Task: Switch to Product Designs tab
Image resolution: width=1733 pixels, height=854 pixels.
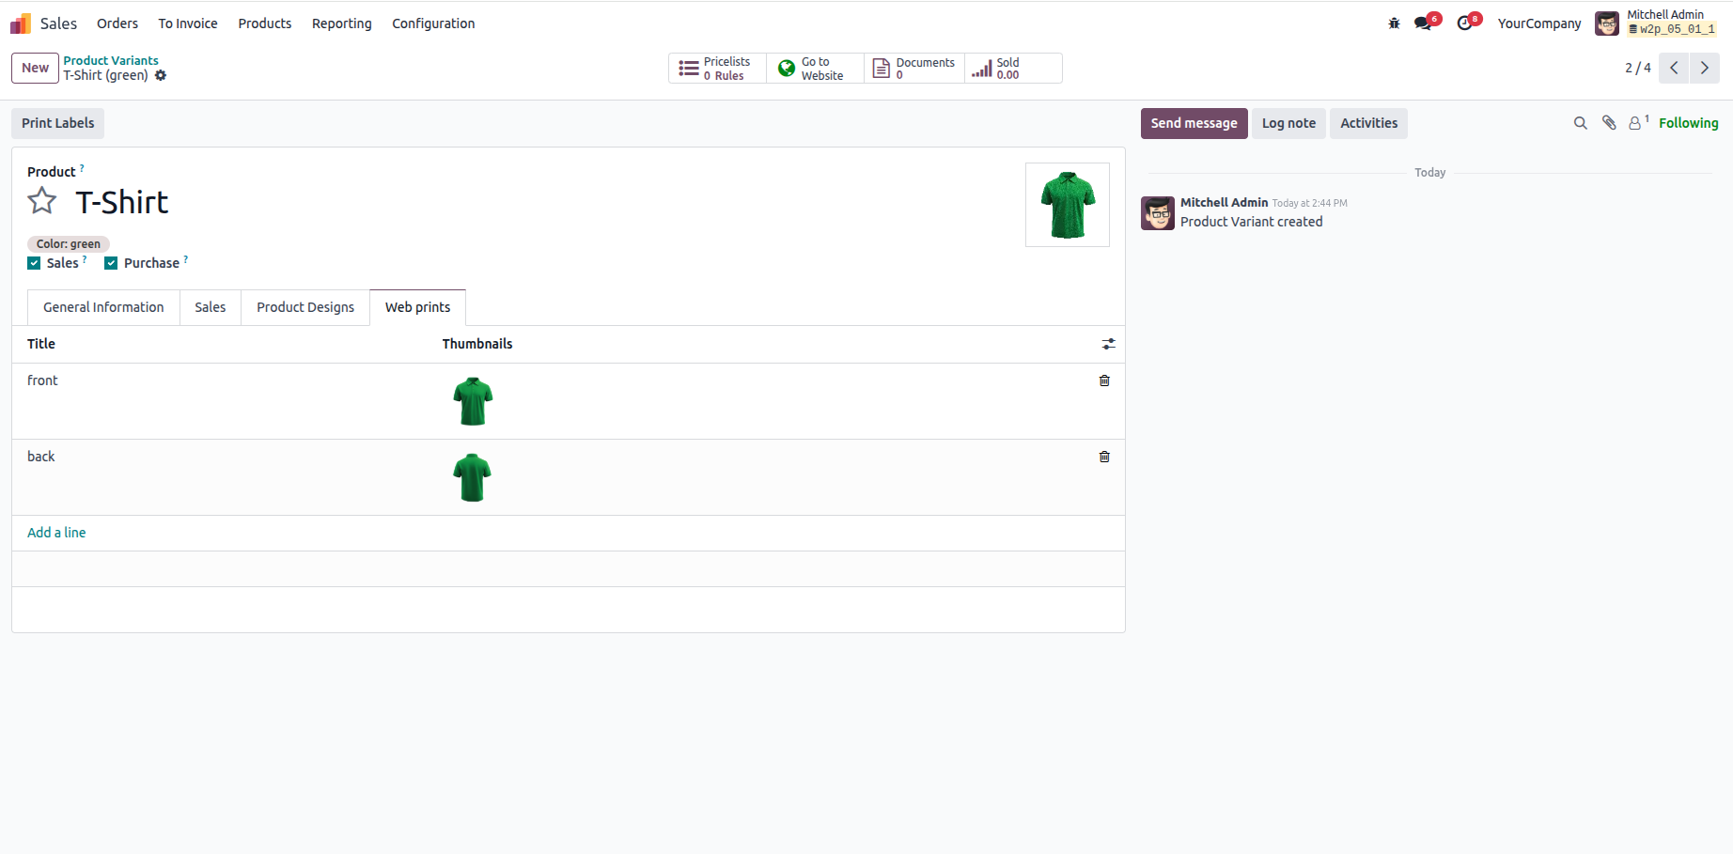Action: point(305,307)
